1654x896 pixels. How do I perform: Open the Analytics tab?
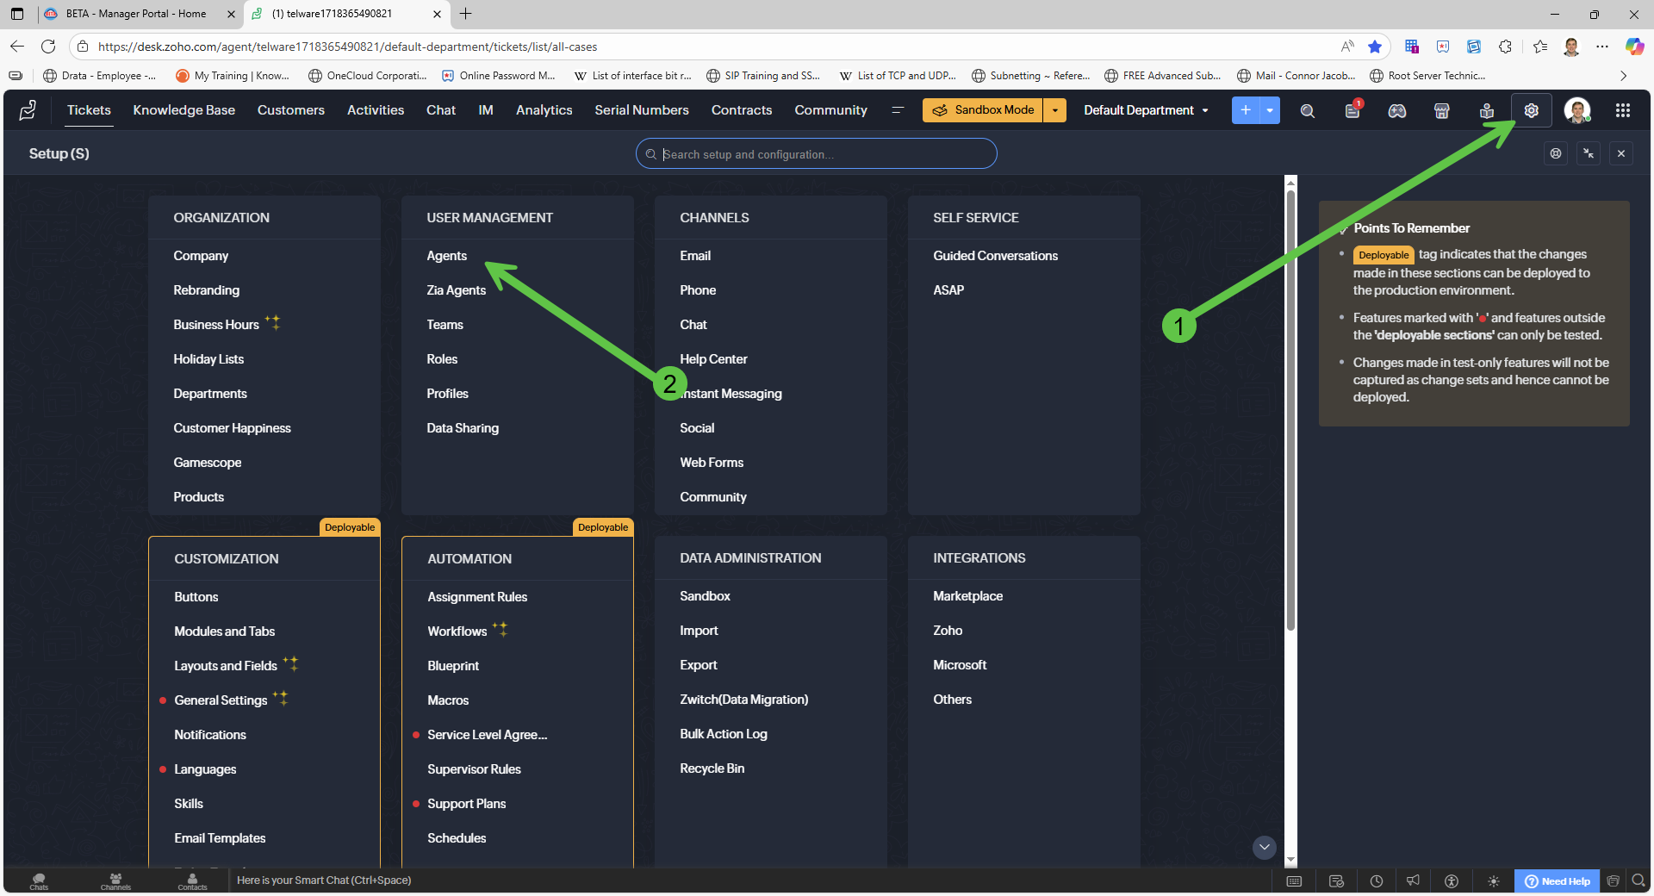click(x=544, y=110)
